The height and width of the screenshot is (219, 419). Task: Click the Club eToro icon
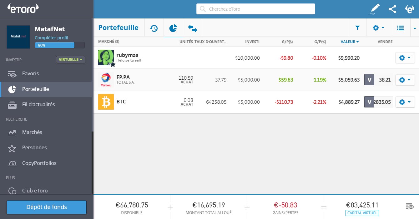12,191
